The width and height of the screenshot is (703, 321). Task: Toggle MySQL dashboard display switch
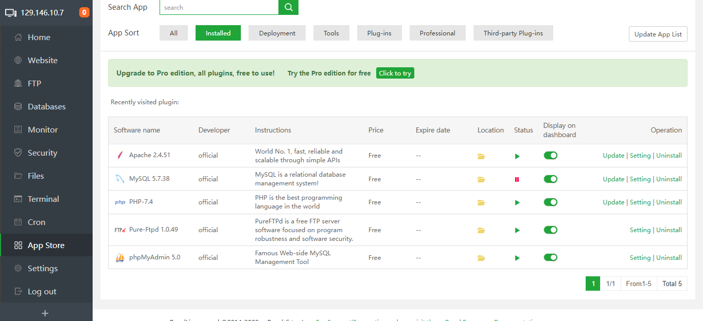[550, 179]
